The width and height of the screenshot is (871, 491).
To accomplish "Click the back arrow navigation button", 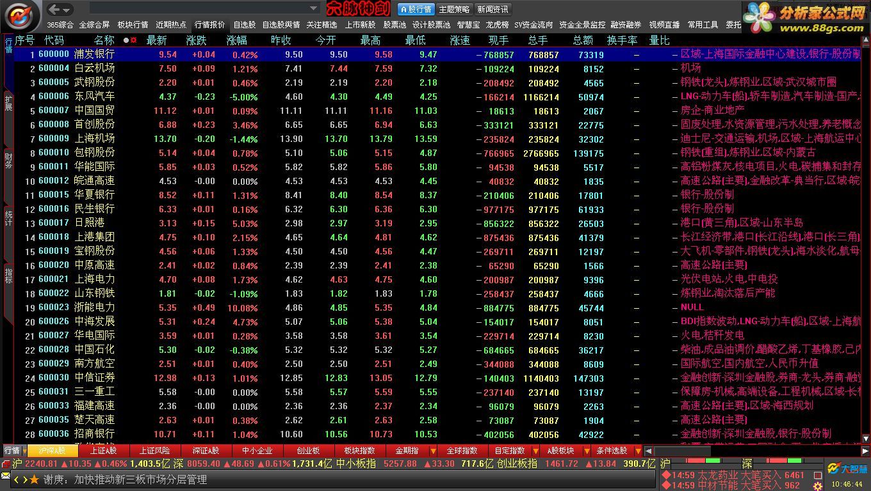I will (x=54, y=9).
